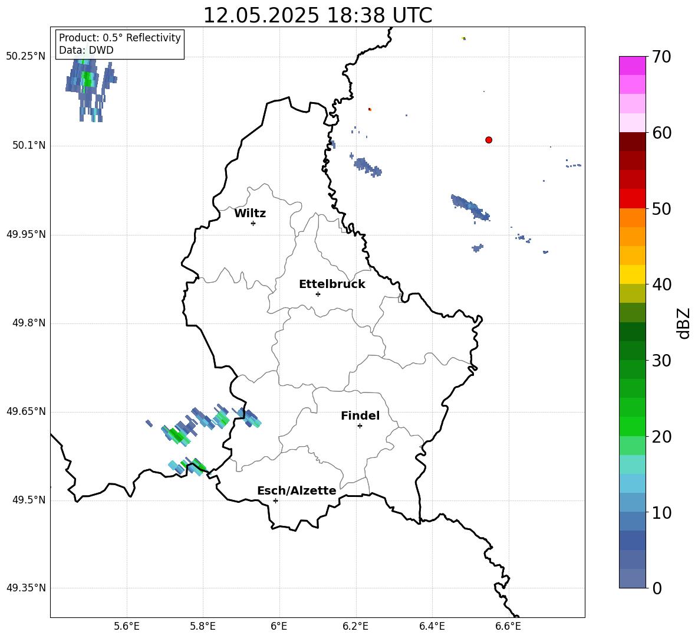The height and width of the screenshot is (638, 698).
Task: Click the dBZ colorbar axis label
Action: pos(683,323)
